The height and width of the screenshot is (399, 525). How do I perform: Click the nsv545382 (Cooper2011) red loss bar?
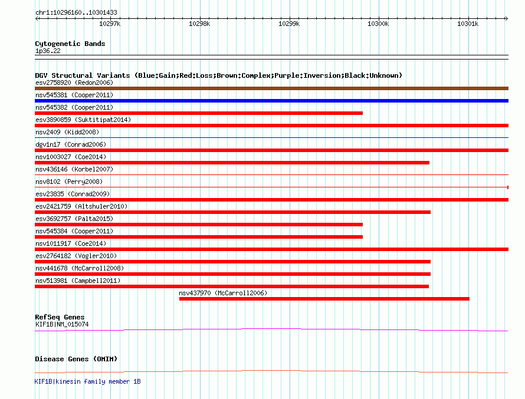click(199, 113)
